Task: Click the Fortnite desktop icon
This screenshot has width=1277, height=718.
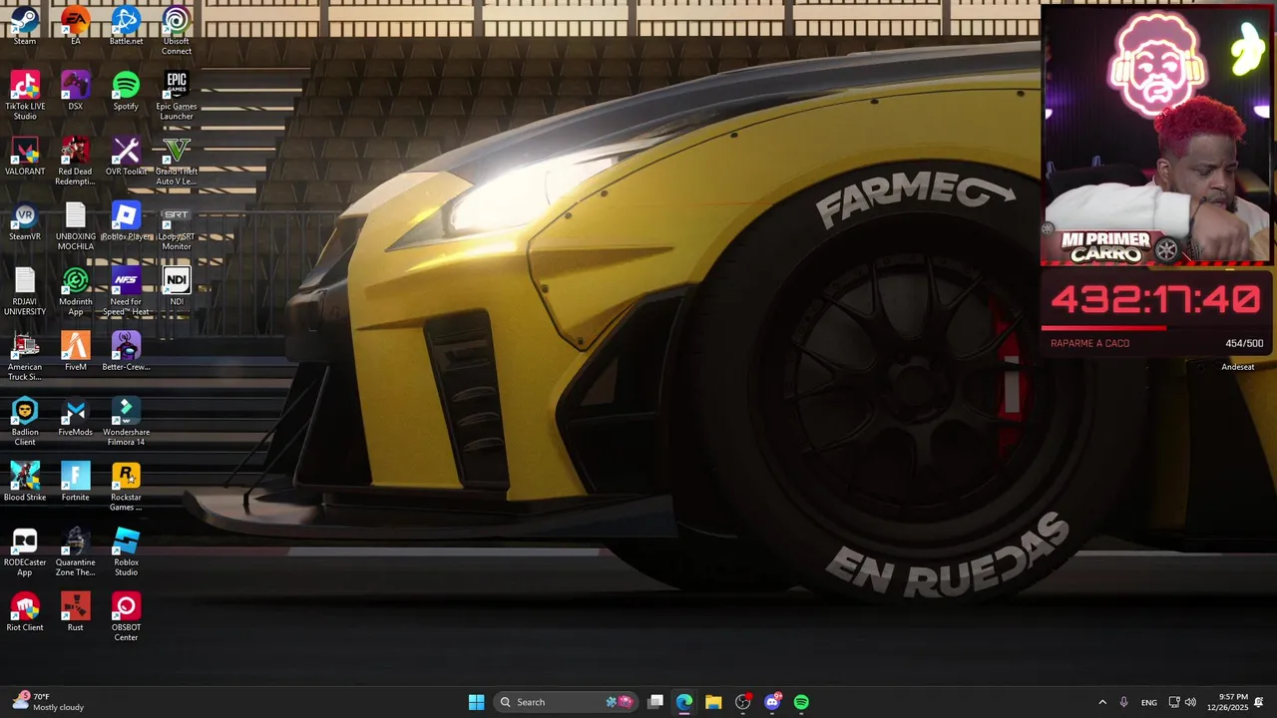Action: tap(76, 482)
